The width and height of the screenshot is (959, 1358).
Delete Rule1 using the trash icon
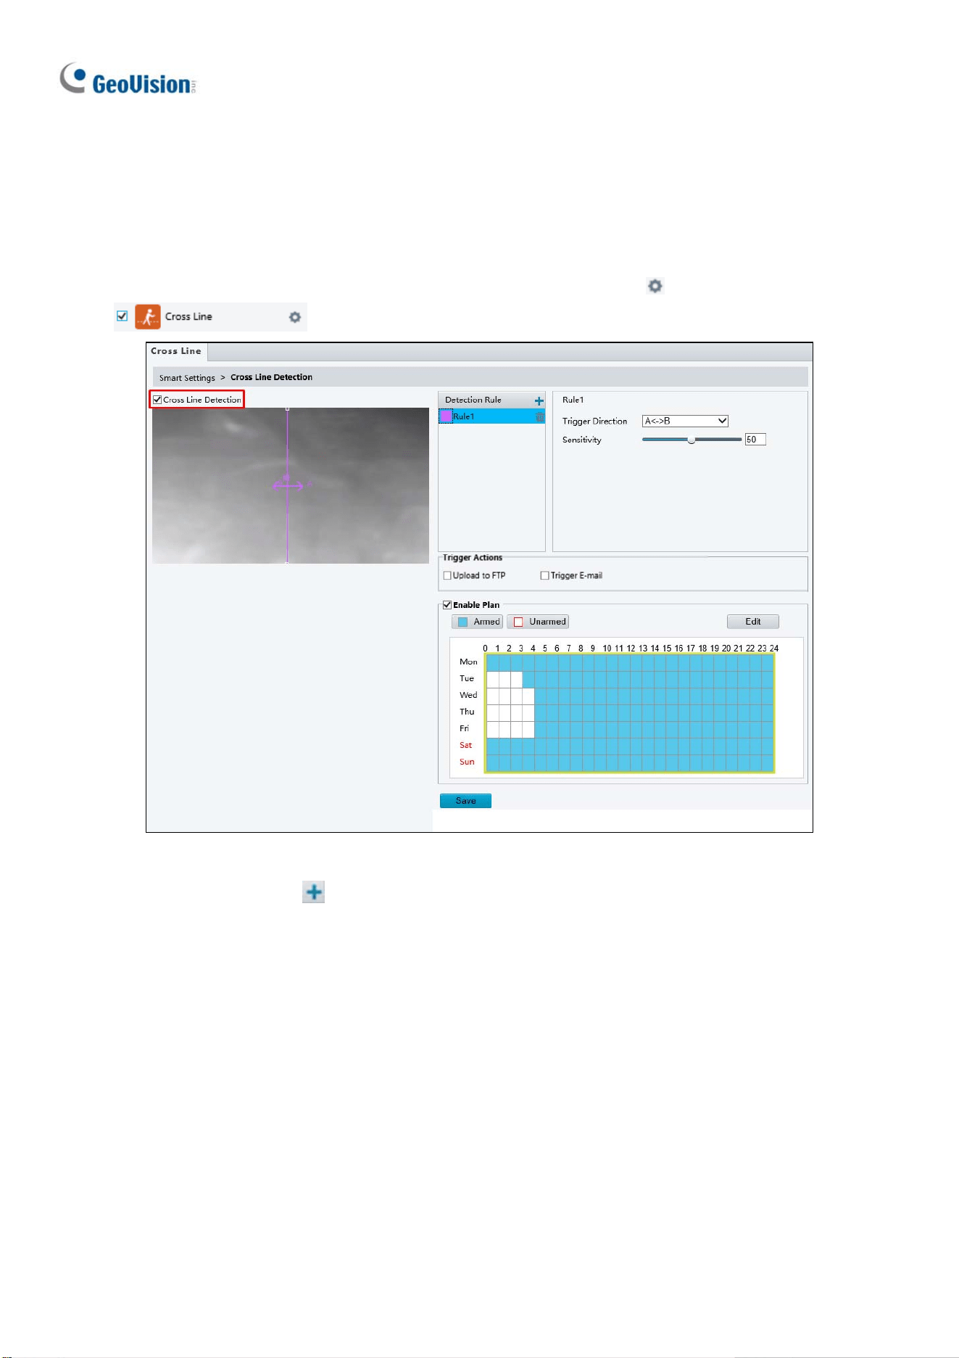click(539, 416)
